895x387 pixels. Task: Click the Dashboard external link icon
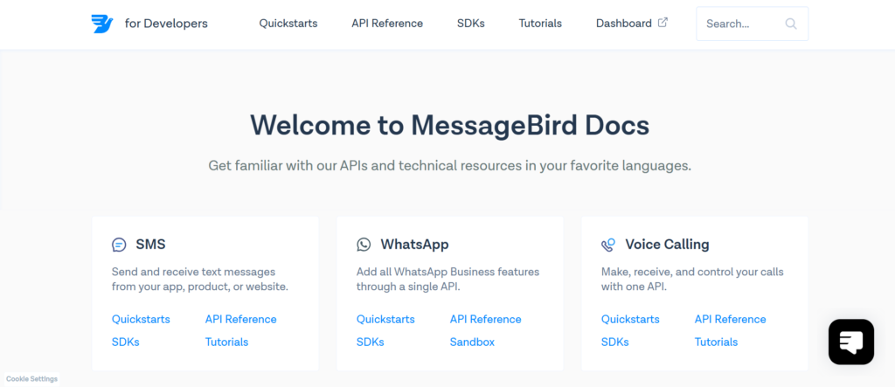663,23
